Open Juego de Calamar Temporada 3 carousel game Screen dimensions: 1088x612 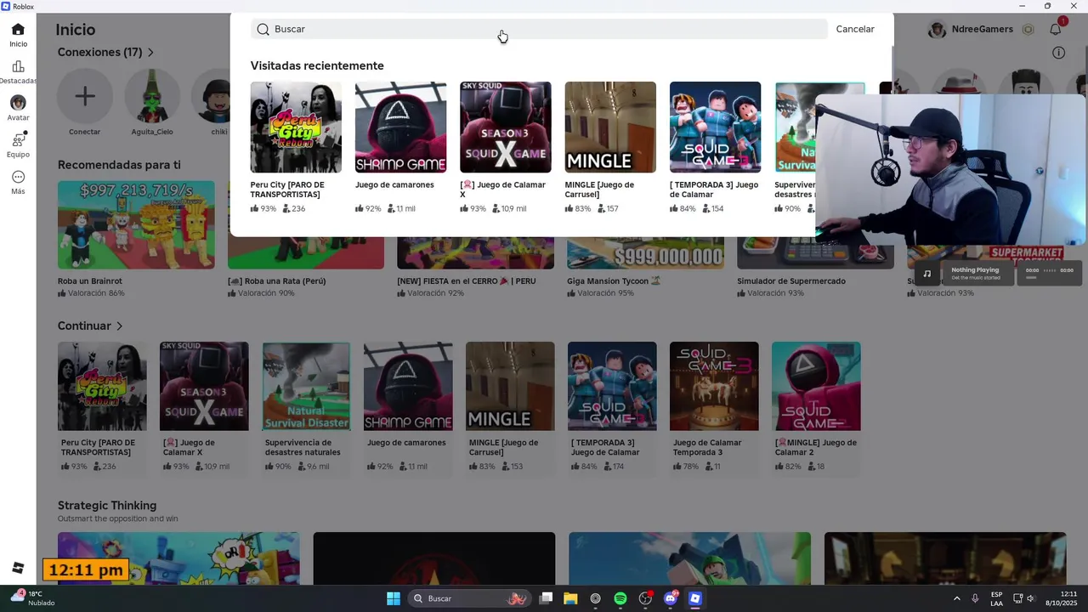[x=714, y=386]
